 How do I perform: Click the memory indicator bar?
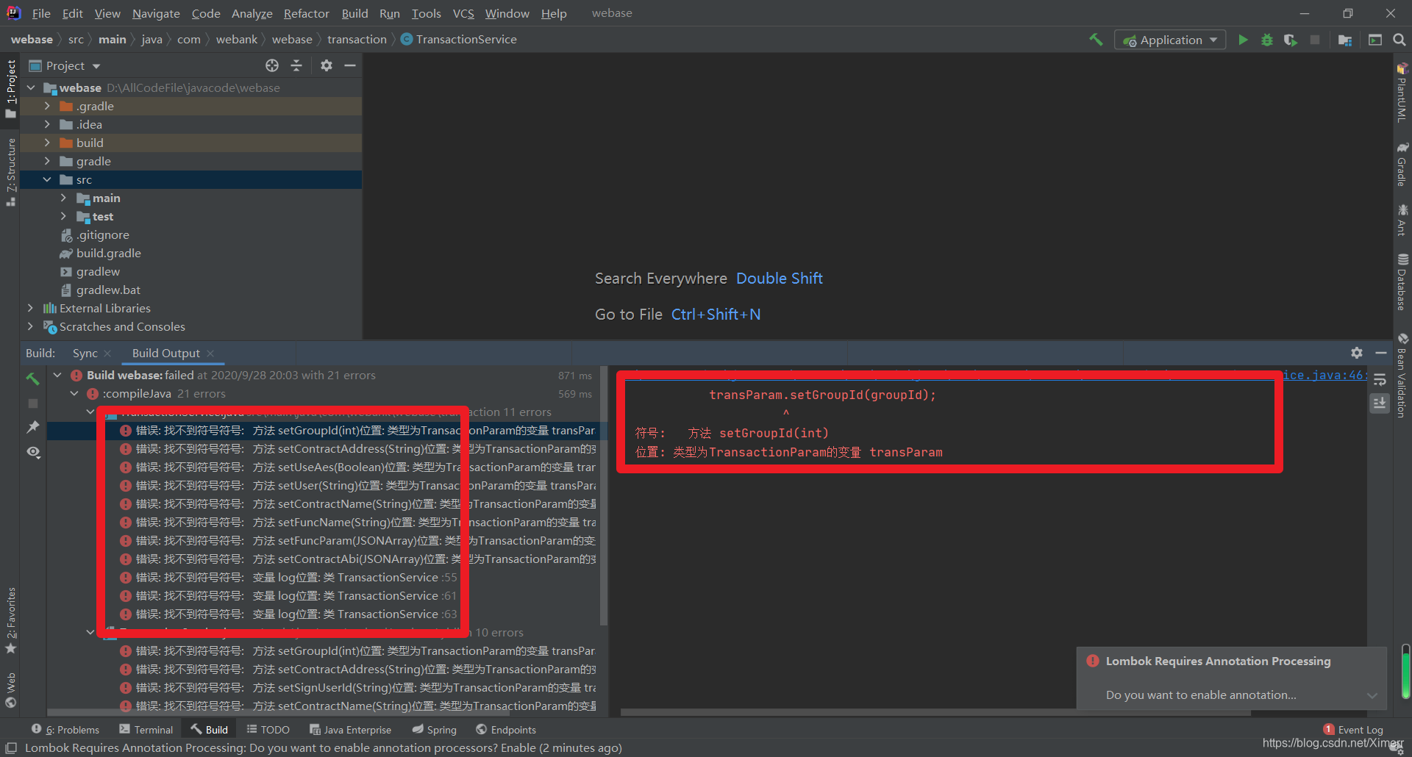[1405, 672]
